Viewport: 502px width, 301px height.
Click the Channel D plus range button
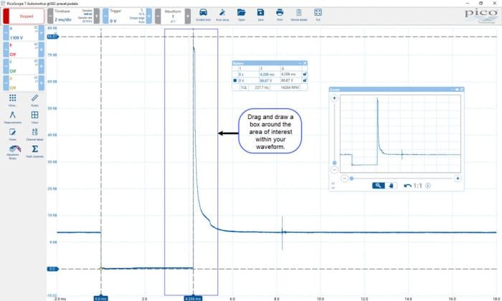(42, 83)
